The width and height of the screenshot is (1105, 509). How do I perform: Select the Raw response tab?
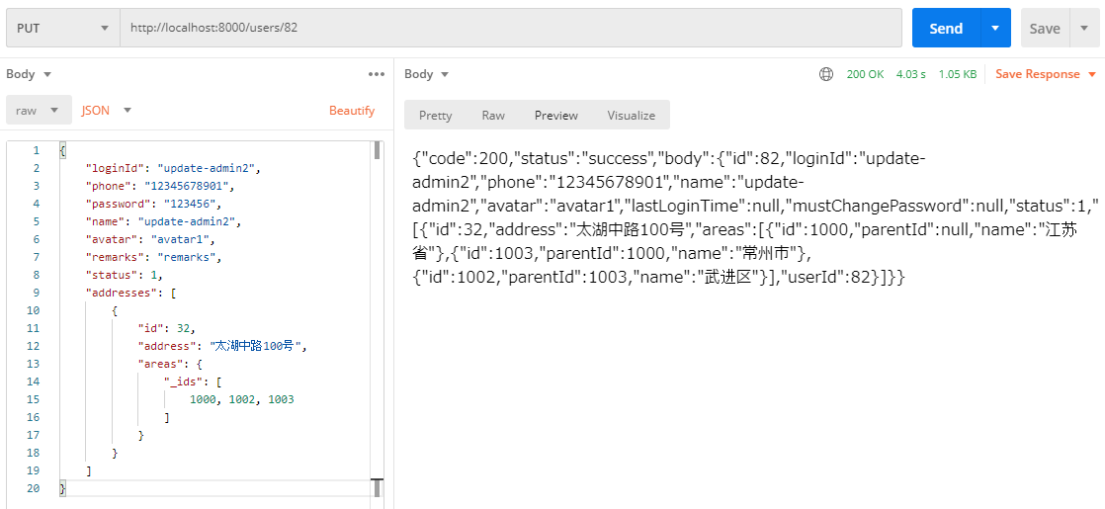[493, 116]
